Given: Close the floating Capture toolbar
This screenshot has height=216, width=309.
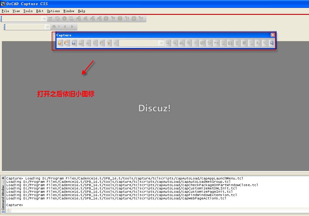Looking at the screenshot, I should tap(273, 35).
